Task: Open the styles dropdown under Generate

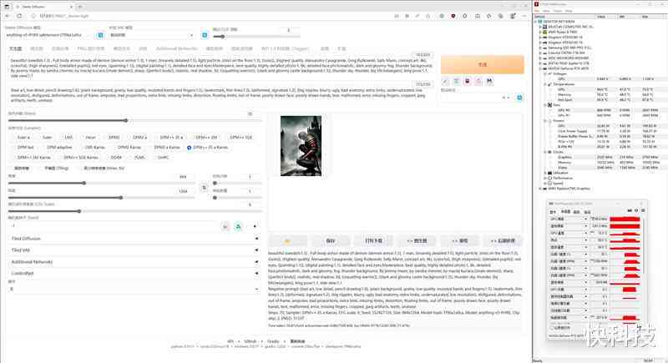Action: 477,98
